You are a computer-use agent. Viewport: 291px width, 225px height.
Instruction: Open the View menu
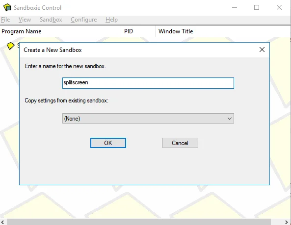pos(25,20)
